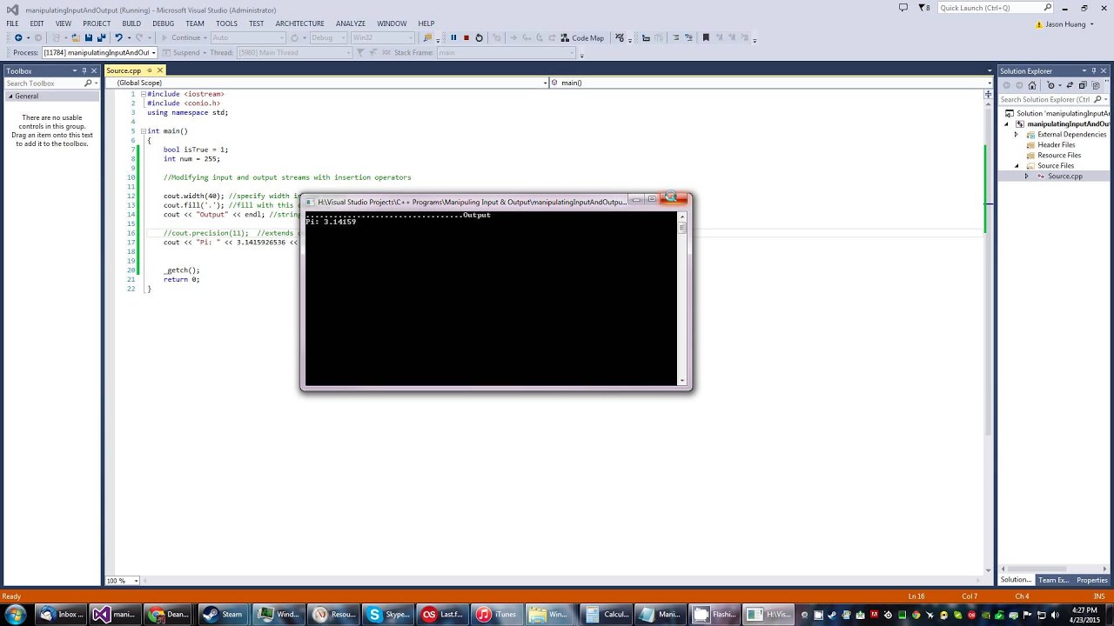The height and width of the screenshot is (626, 1114).
Task: Click the console window vertical scrollbar
Action: pos(682,298)
